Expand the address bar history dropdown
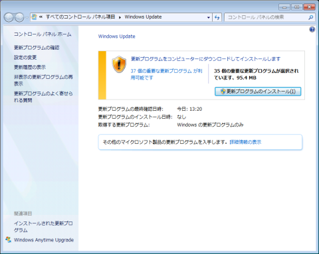319x254 pixels. pos(209,17)
